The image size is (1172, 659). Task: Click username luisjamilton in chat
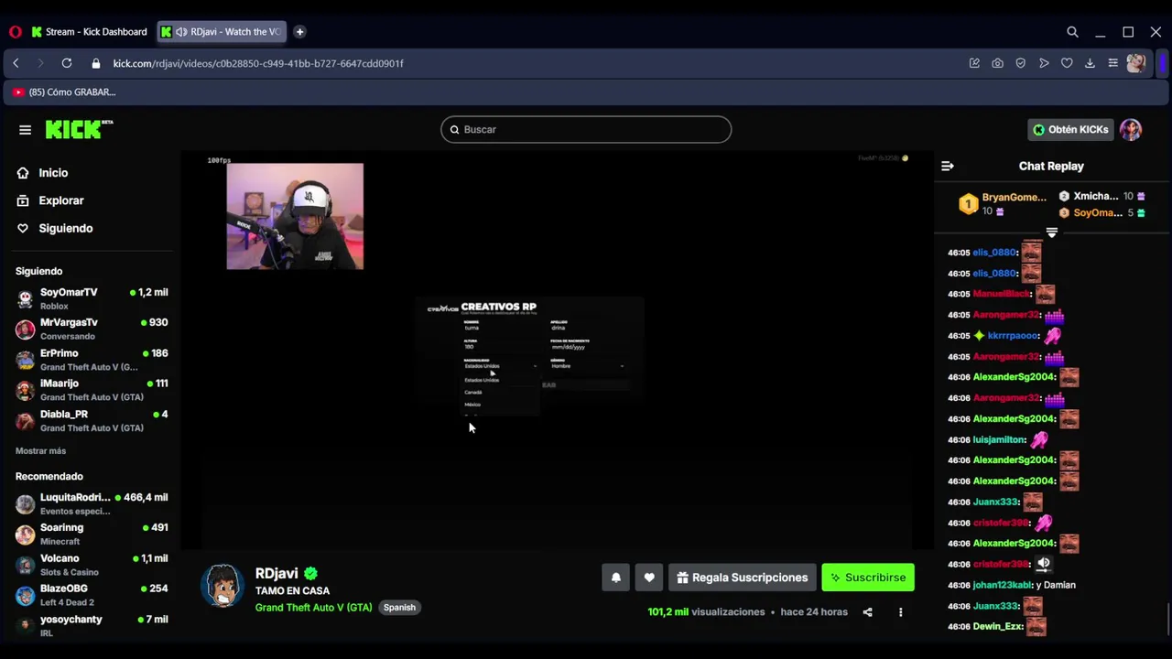pyautogui.click(x=999, y=440)
